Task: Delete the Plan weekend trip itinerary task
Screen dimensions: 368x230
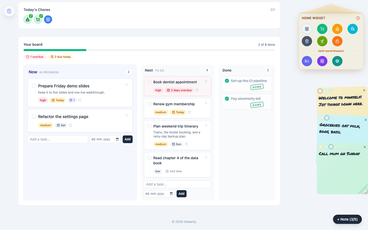Action: 206,125
